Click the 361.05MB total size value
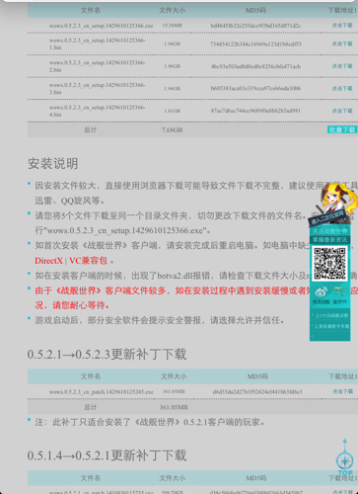The height and width of the screenshot is (494, 358). pos(174,407)
